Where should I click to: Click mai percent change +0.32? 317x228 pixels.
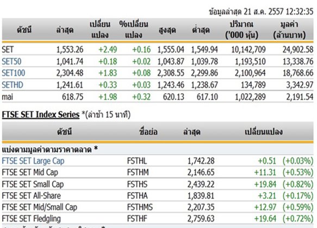tap(141, 97)
